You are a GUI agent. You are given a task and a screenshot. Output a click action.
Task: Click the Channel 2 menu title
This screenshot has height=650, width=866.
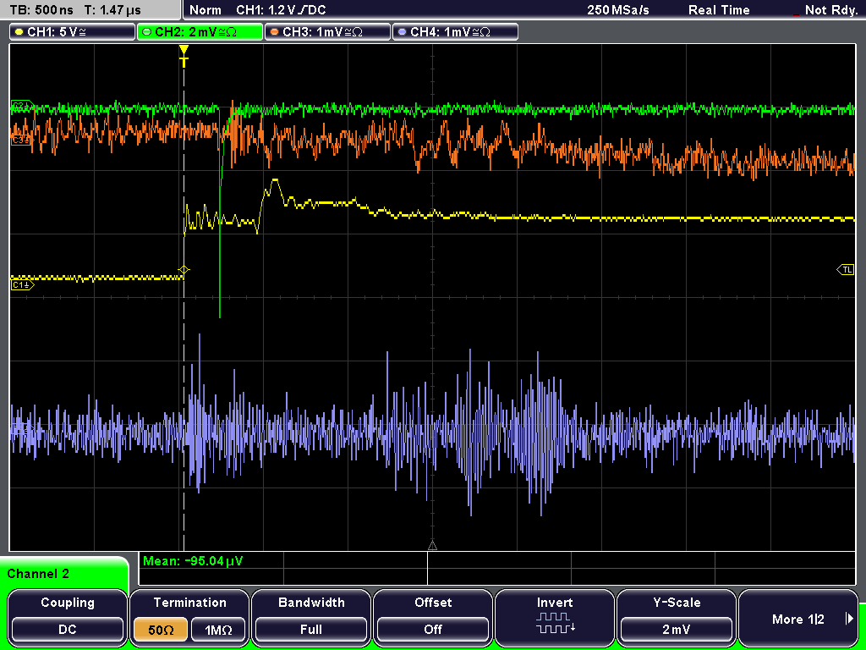click(x=38, y=574)
